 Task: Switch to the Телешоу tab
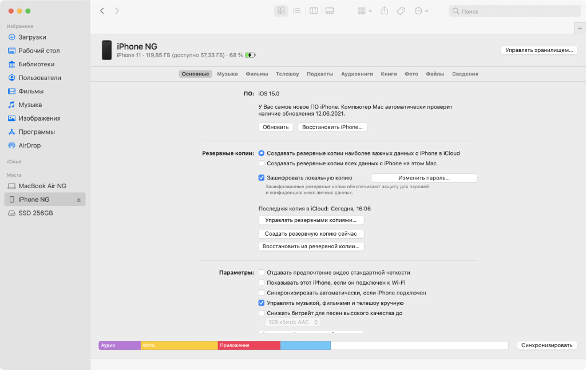coord(287,74)
